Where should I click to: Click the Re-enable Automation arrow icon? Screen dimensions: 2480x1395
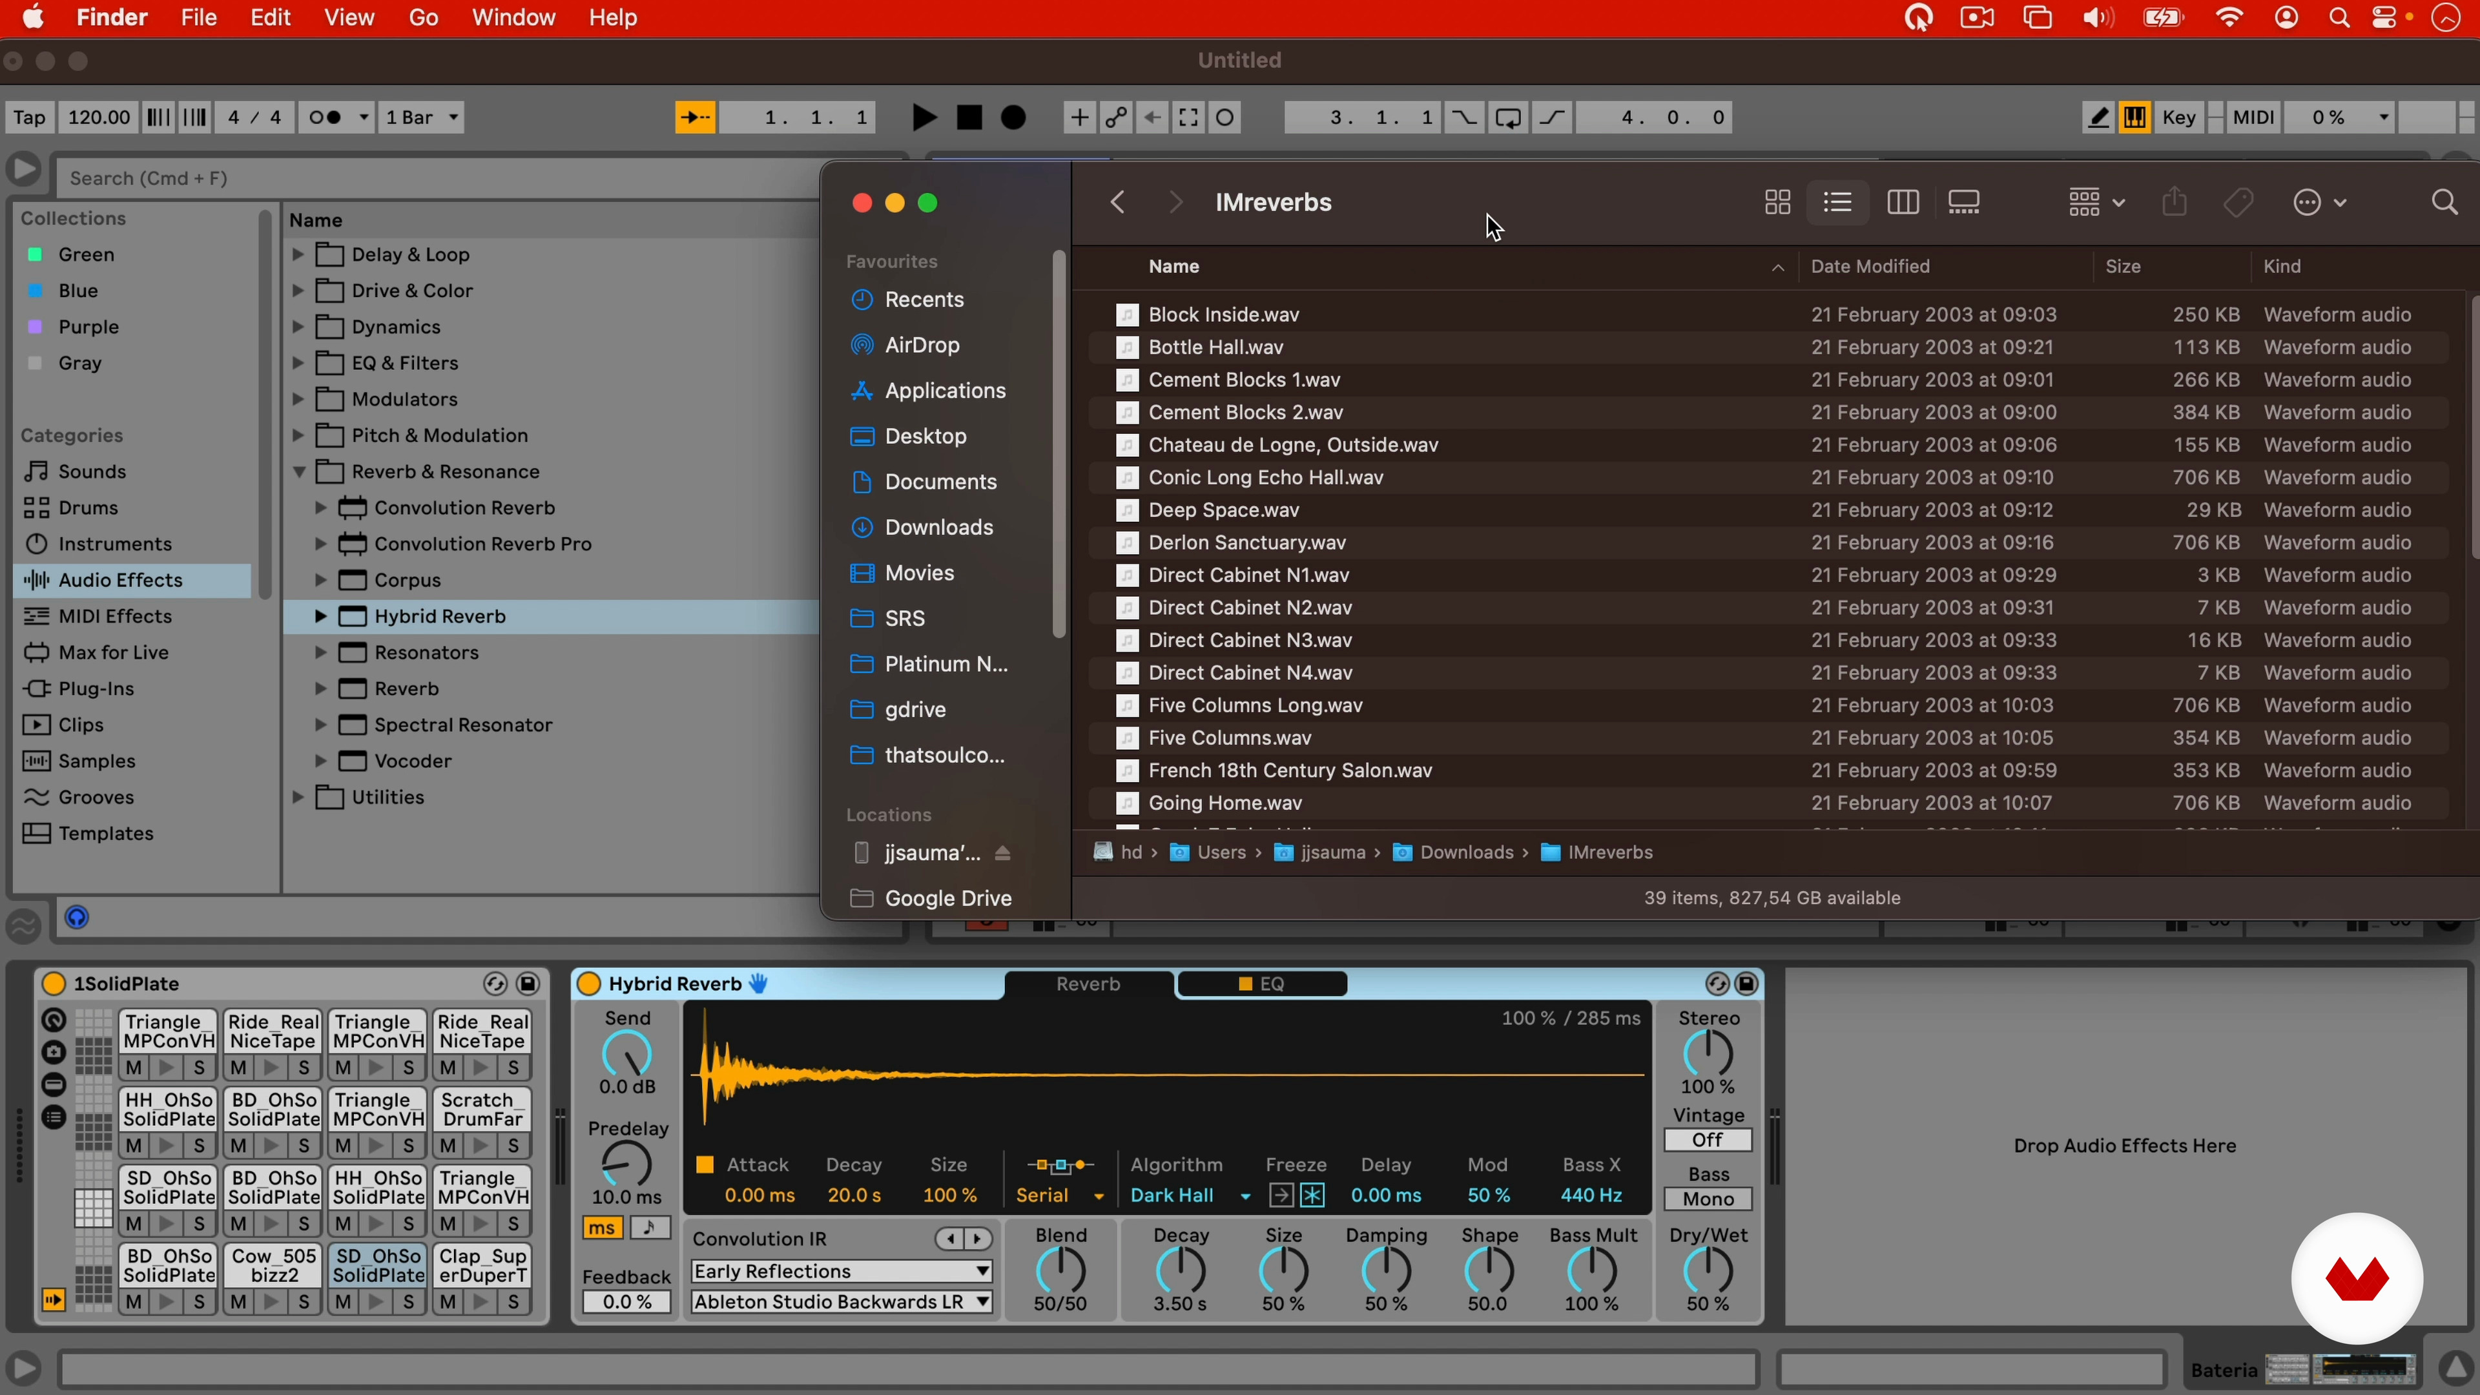1152,118
